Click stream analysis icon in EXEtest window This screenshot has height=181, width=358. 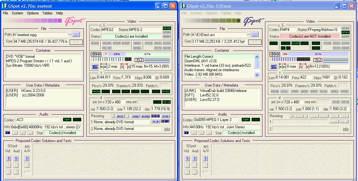click(x=273, y=67)
